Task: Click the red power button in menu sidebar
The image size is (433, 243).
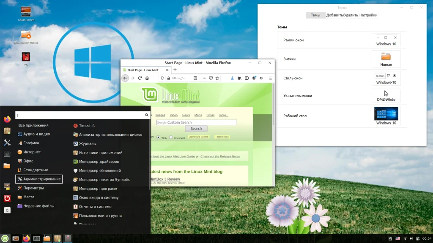Action: click(x=7, y=198)
